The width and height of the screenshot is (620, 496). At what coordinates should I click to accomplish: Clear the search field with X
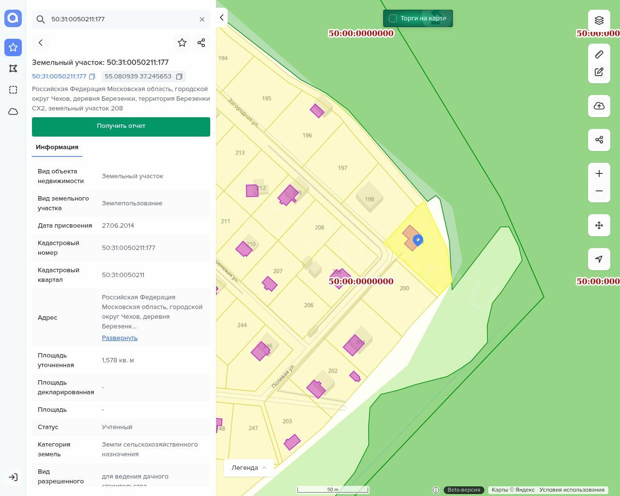point(202,19)
